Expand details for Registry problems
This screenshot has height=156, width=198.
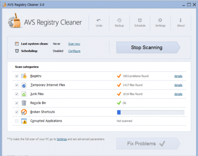tap(178, 76)
